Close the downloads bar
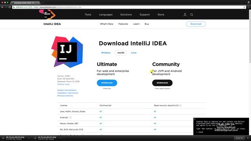The image size is (251, 141). tap(248, 138)
